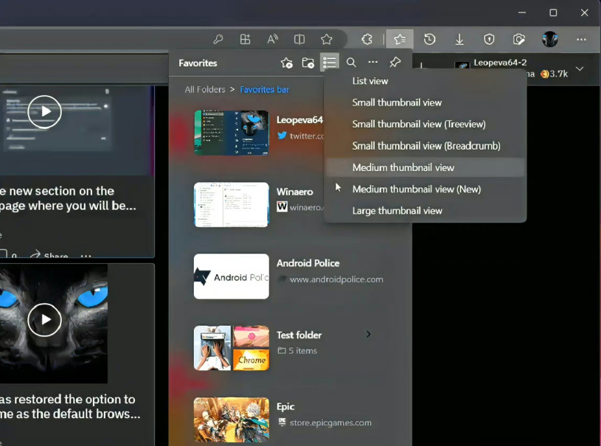
Task: Click store.epicgames.com link text
Action: coord(330,422)
